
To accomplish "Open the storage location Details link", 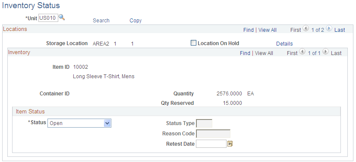I will click(x=284, y=44).
